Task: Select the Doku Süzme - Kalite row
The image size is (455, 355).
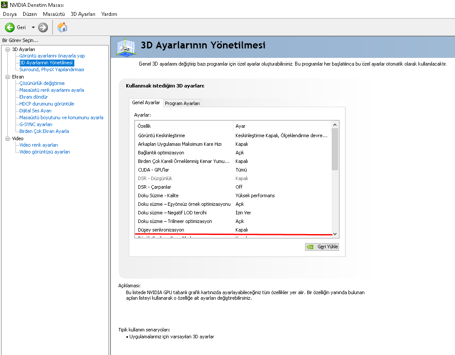Action: [233, 196]
